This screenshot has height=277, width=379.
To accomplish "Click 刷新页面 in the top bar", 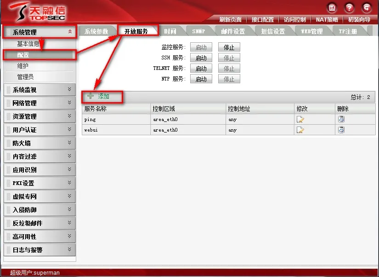I will (230, 20).
